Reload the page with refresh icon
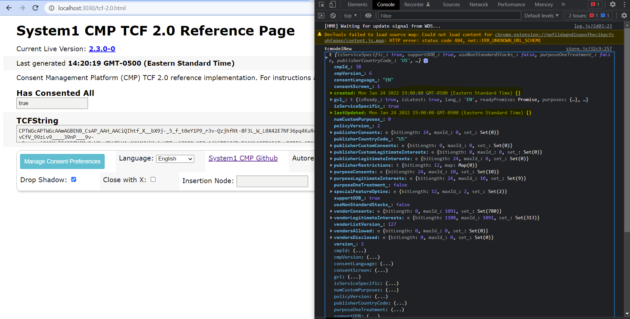 [x=35, y=8]
